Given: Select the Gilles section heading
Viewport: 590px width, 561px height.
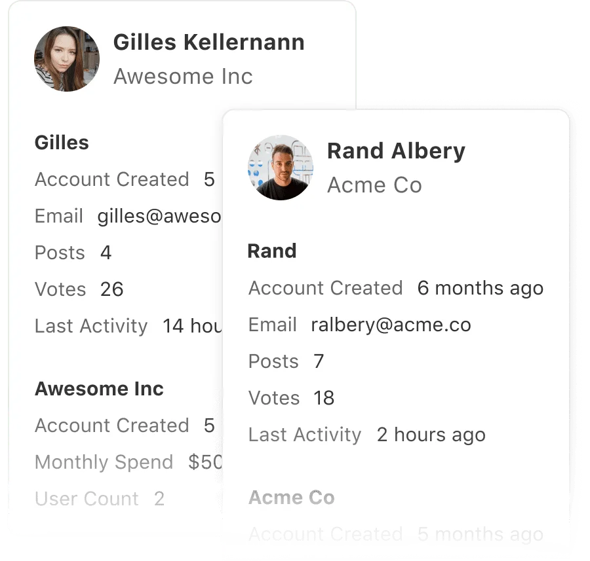Looking at the screenshot, I should [62, 142].
